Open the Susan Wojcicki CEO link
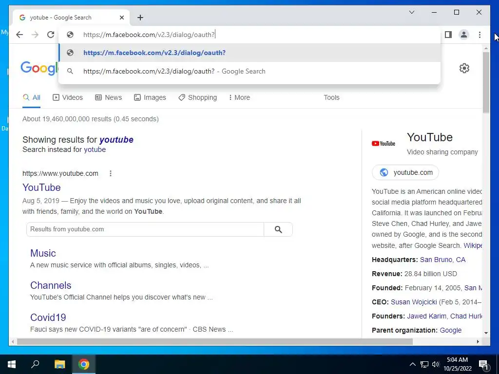The width and height of the screenshot is (499, 374). click(414, 302)
